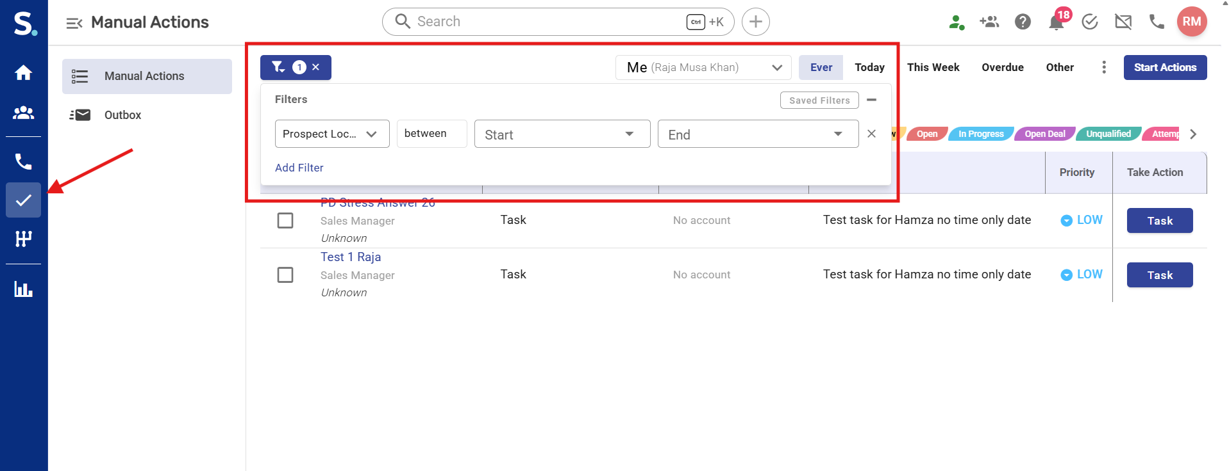1229x471 pixels.
Task: Click the add group people icon
Action: [x=989, y=22]
